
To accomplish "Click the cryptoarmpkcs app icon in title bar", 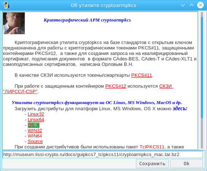I will 7,5.
